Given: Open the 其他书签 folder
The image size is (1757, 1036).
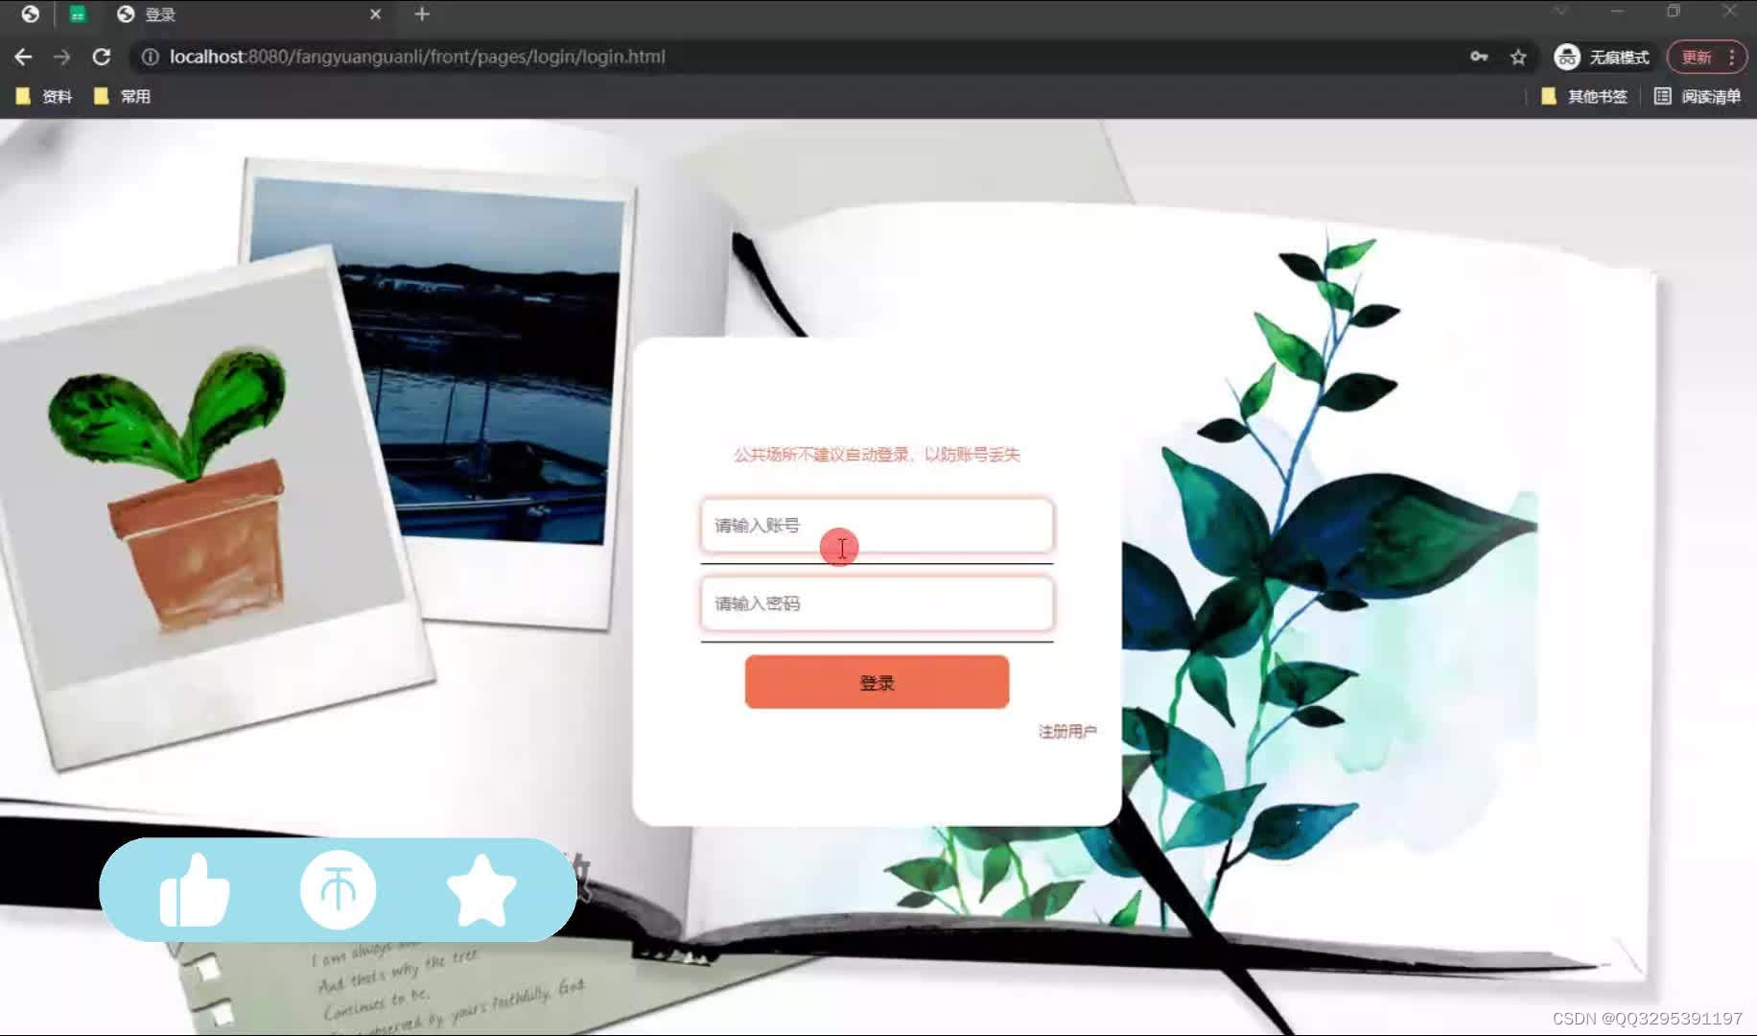Looking at the screenshot, I should (x=1583, y=96).
